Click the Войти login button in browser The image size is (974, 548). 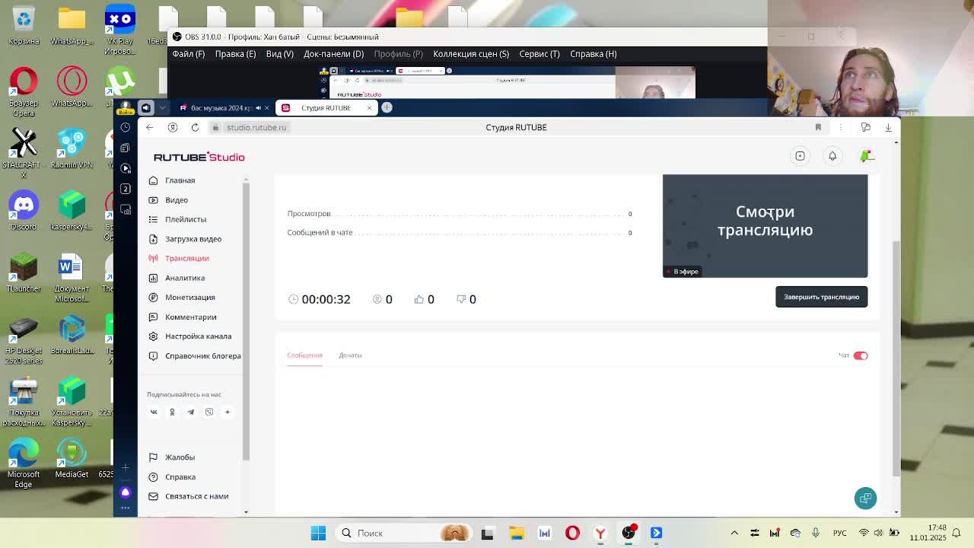pos(126,108)
